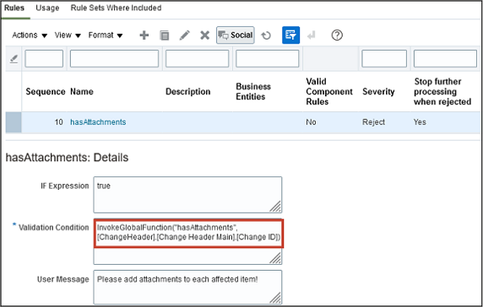Viewport: 483px width, 307px height.
Task: Click the Edit pencil icon
Action: click(185, 35)
